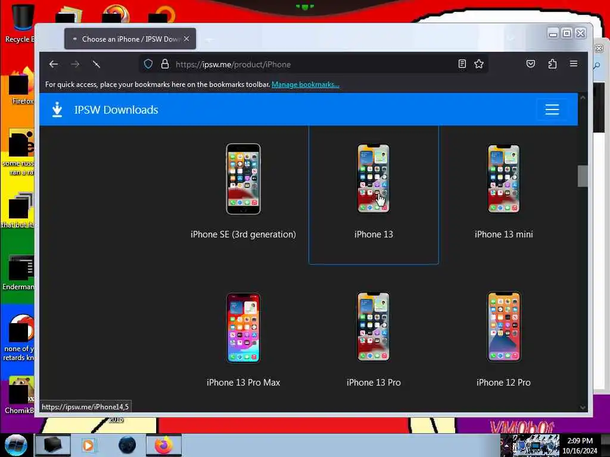
Task: Bookmark this page with star
Action: pos(479,64)
